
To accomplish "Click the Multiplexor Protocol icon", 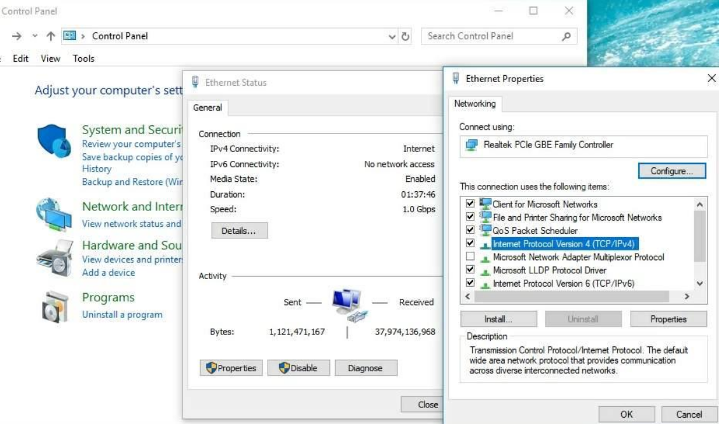I will pyautogui.click(x=484, y=258).
